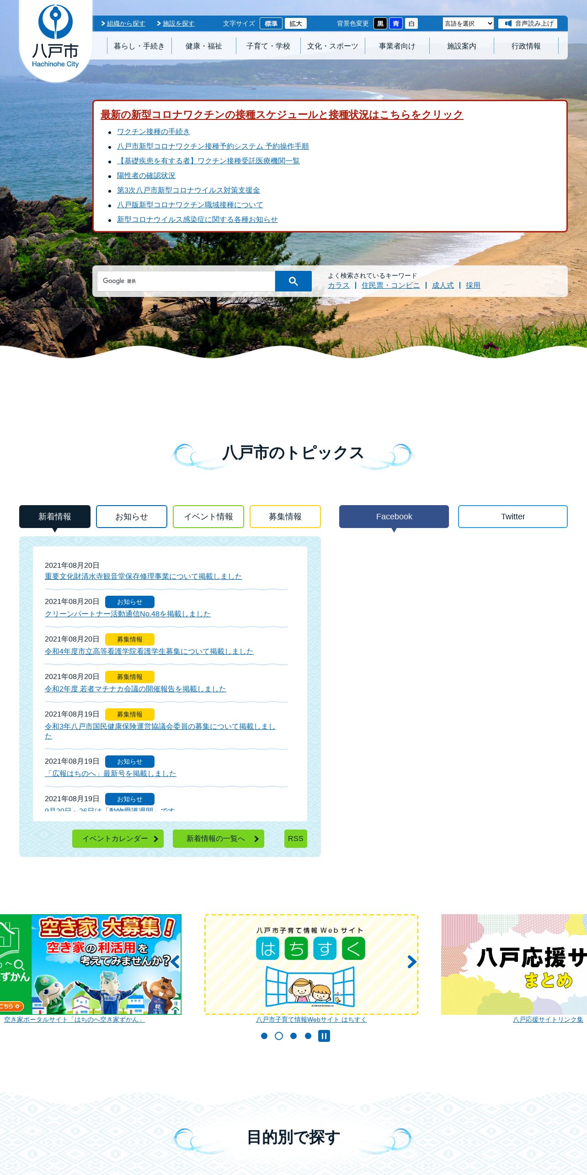Click the magnifier search button
587x1175 pixels.
tap(293, 281)
